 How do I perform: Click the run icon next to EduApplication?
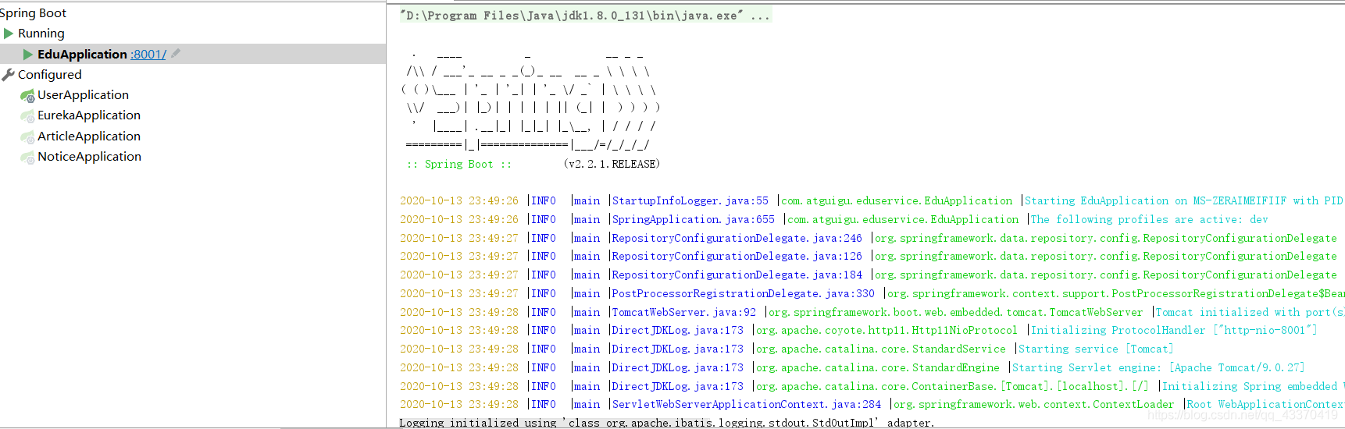pos(28,55)
